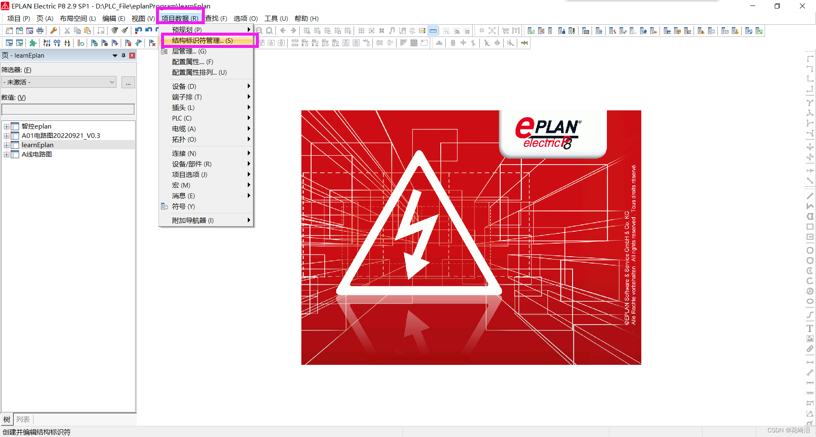Click the binoculars numbering icon
Image resolution: width=816 pixels, height=437 pixels.
(x=57, y=43)
